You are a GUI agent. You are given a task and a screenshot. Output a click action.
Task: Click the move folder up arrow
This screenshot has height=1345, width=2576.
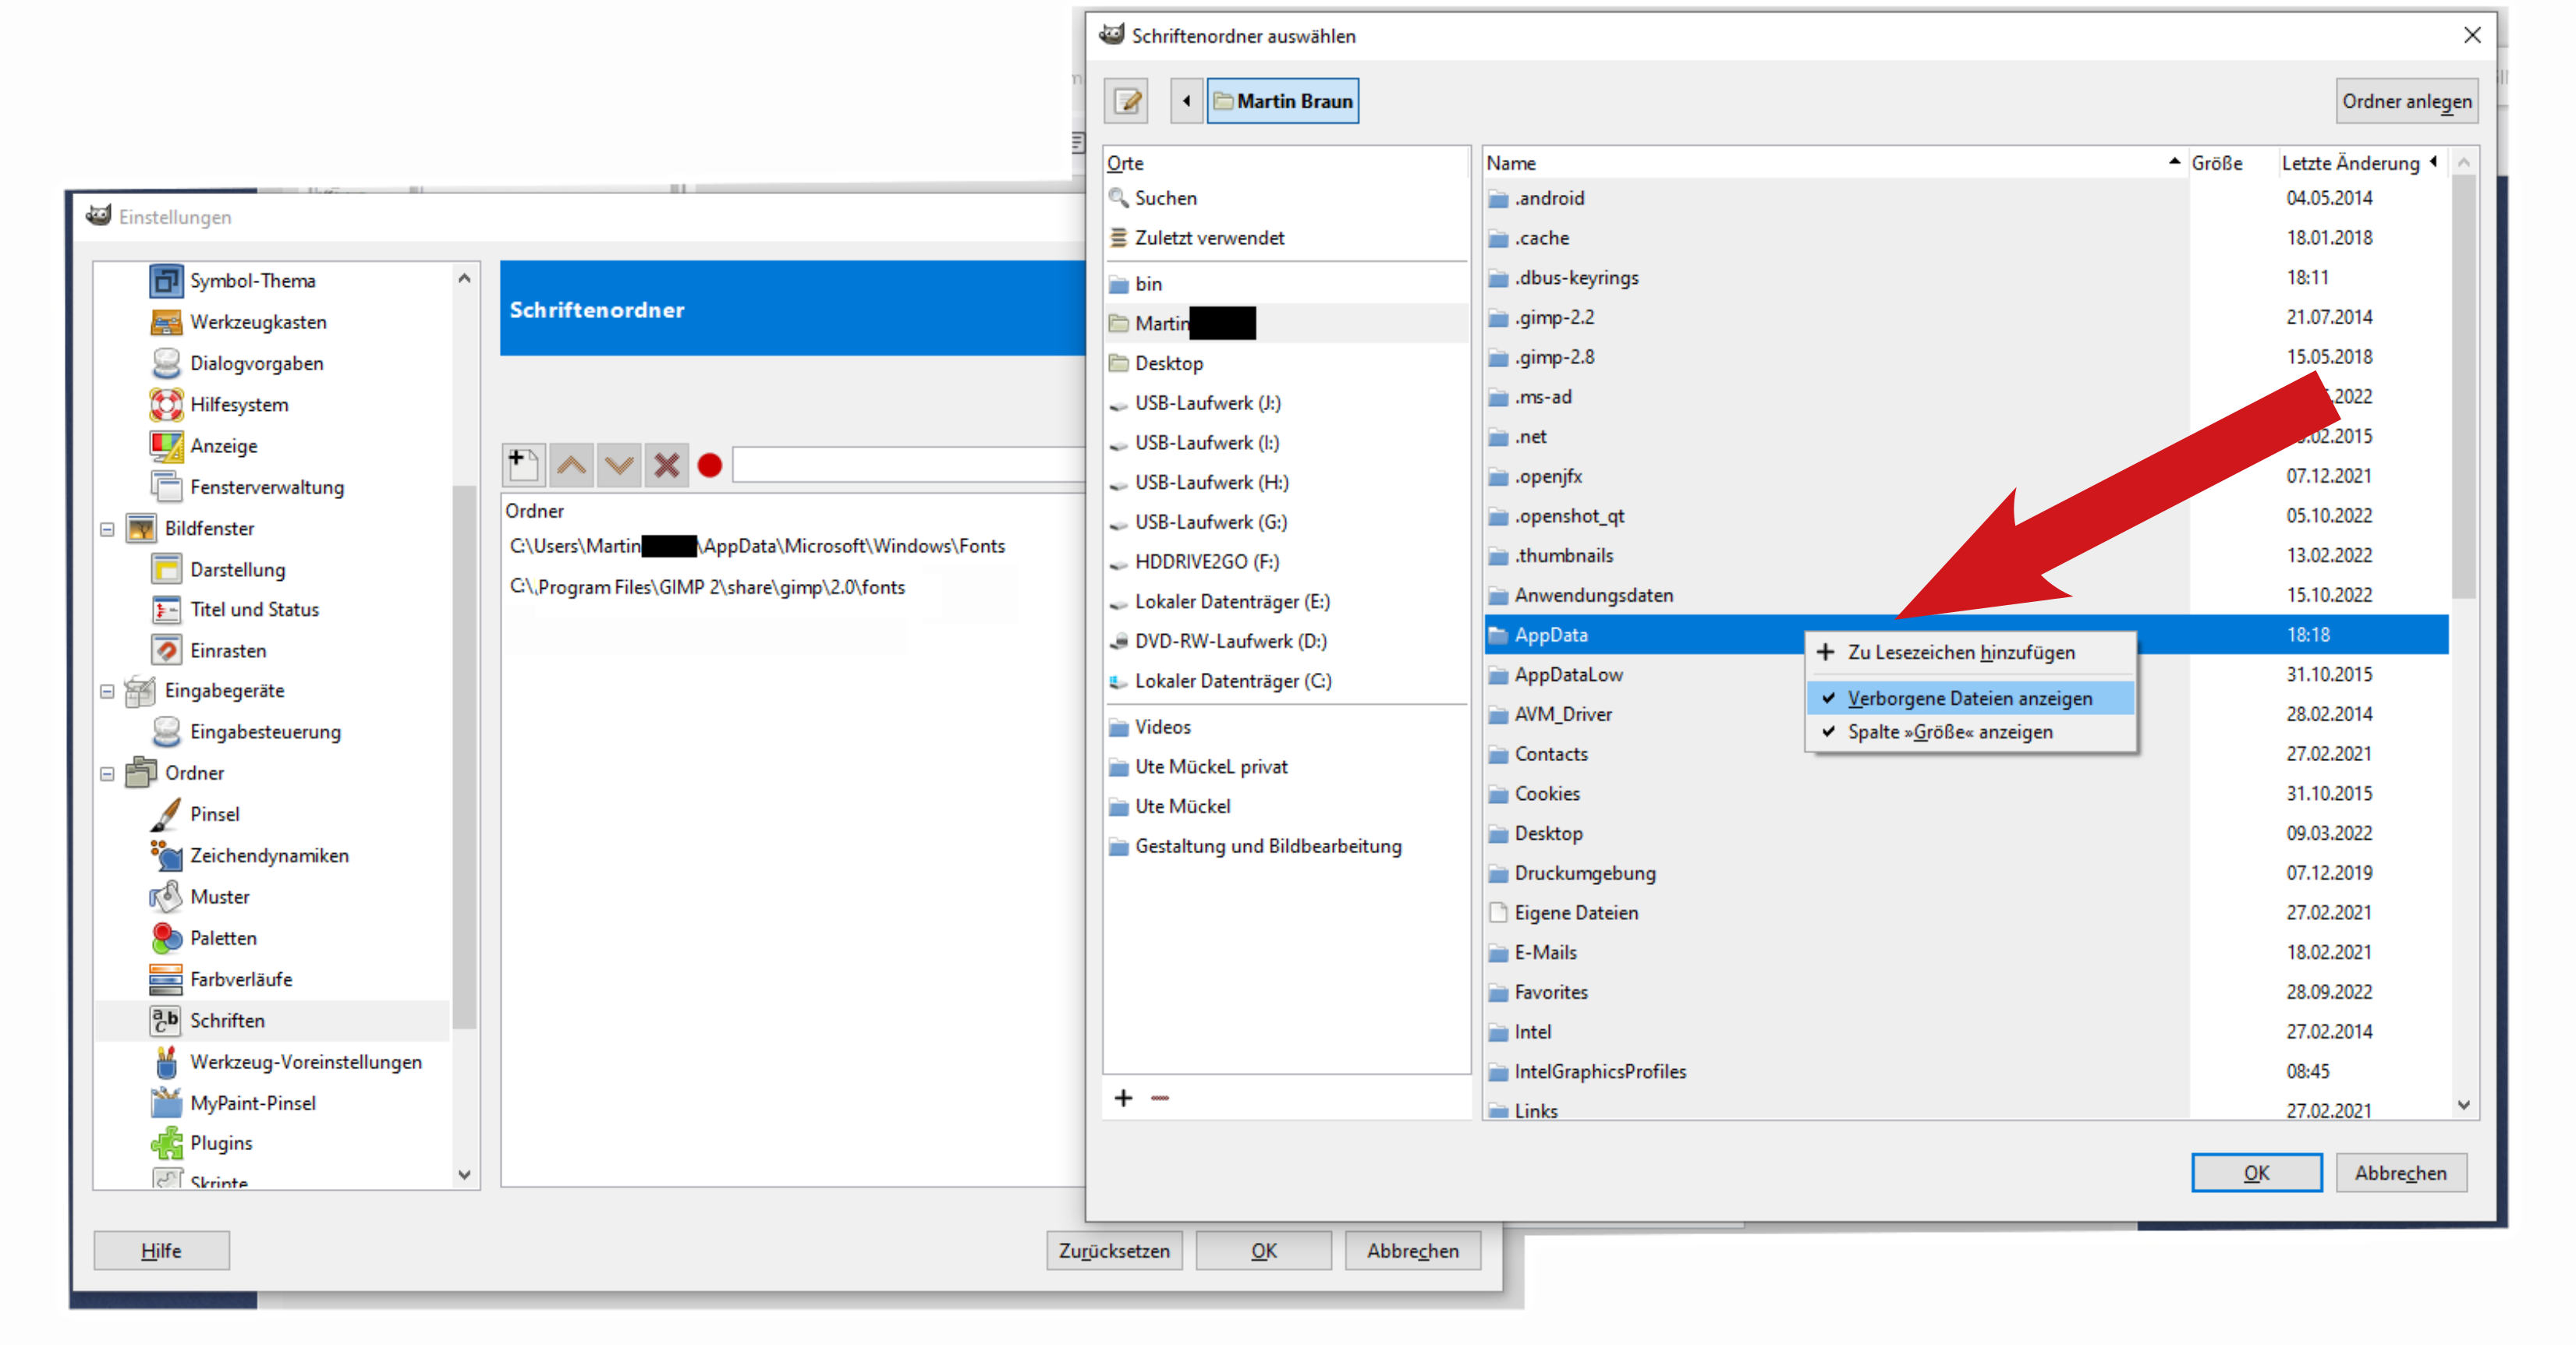click(571, 465)
